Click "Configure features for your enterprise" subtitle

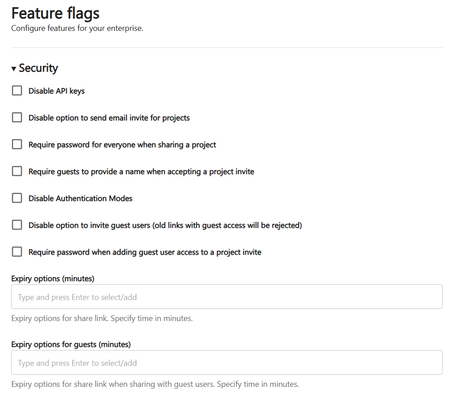(x=77, y=29)
